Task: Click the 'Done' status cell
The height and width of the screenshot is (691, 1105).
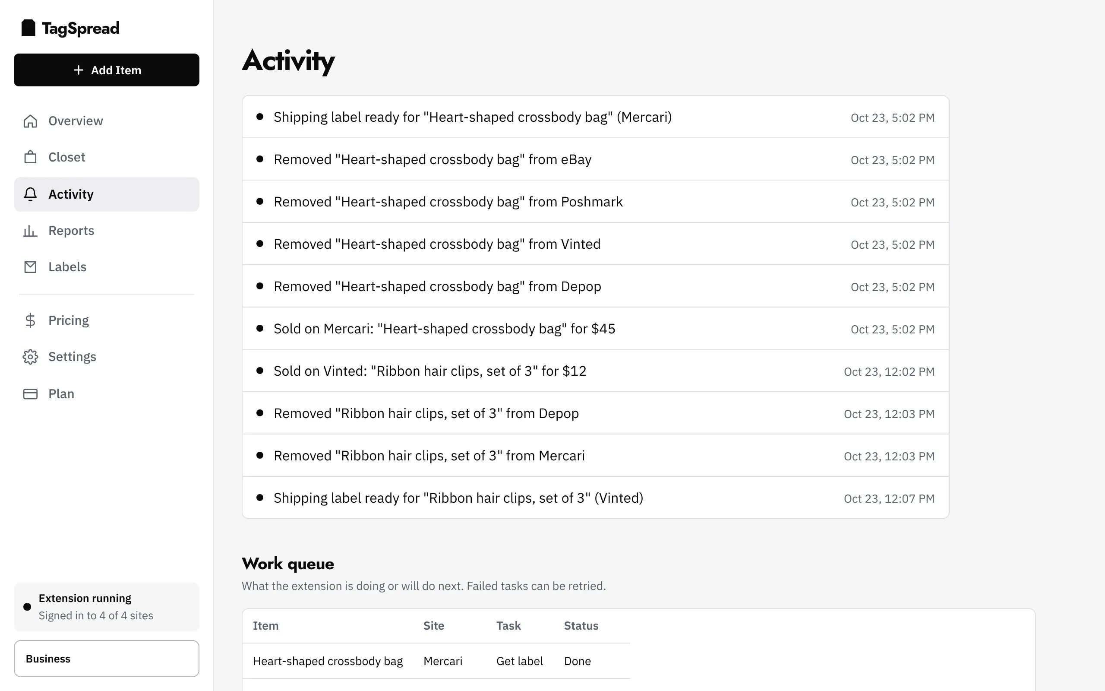Action: (578, 661)
